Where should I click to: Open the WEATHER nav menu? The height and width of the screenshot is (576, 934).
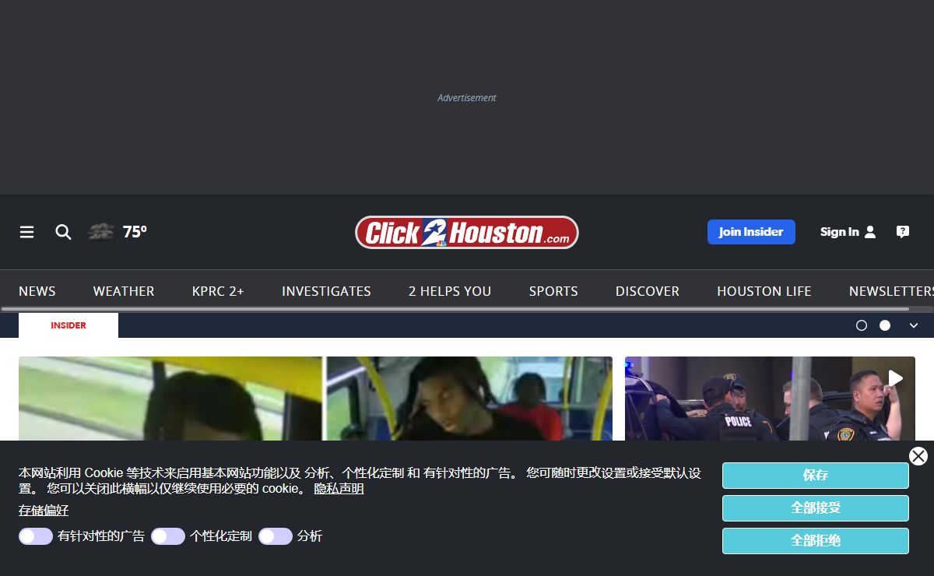coord(124,291)
